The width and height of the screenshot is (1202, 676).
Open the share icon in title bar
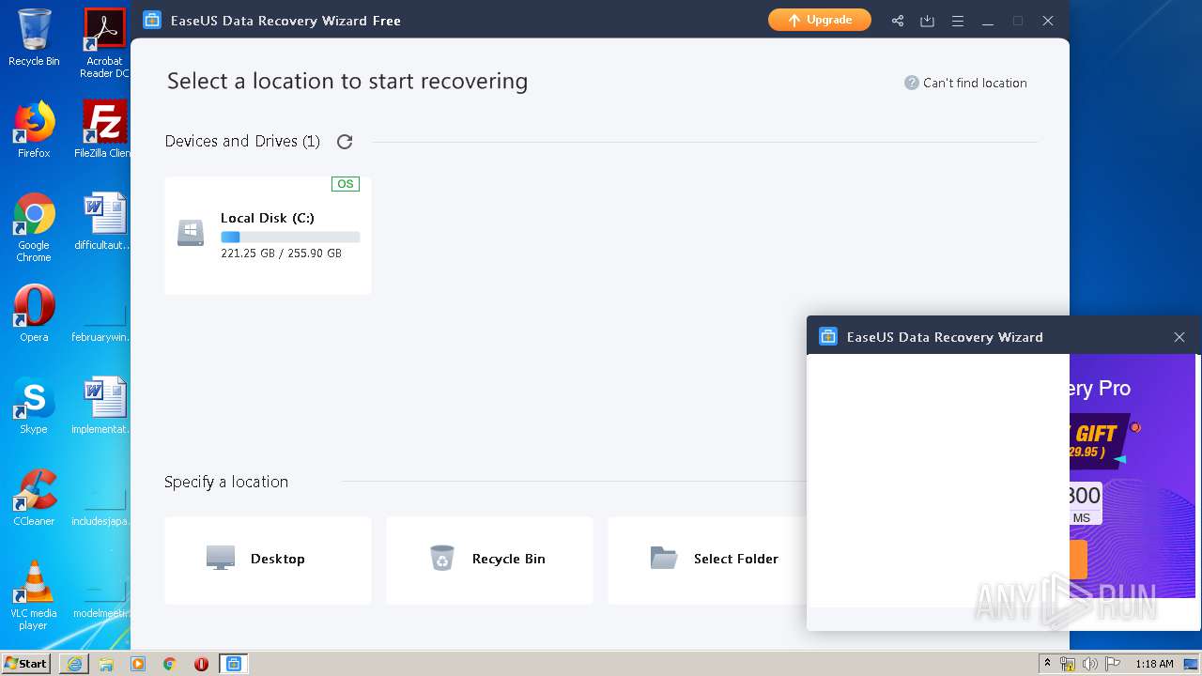[x=898, y=21]
